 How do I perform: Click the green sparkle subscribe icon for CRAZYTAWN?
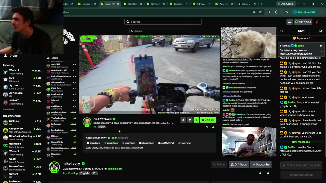point(196,120)
